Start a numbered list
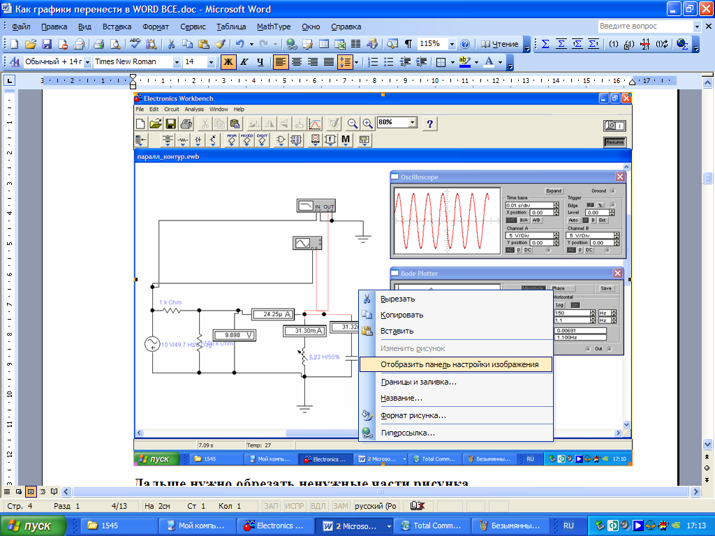Screen dimensions: 715x536 tap(373, 61)
